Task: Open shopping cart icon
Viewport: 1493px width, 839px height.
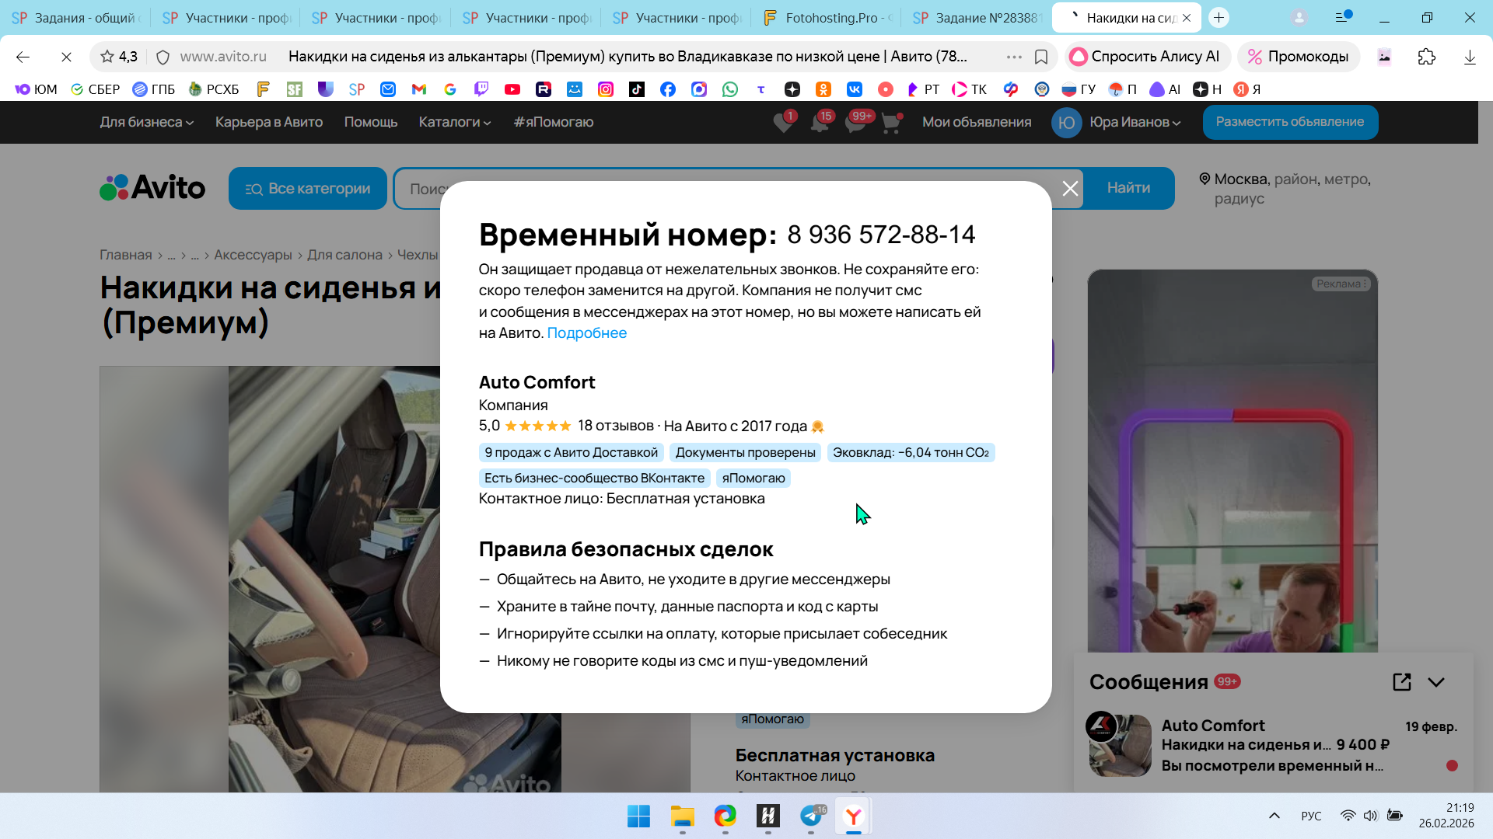Action: 891,123
